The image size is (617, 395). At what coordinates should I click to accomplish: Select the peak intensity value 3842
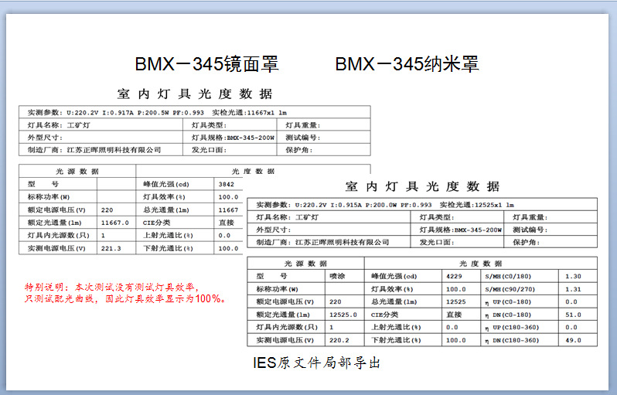coord(226,184)
